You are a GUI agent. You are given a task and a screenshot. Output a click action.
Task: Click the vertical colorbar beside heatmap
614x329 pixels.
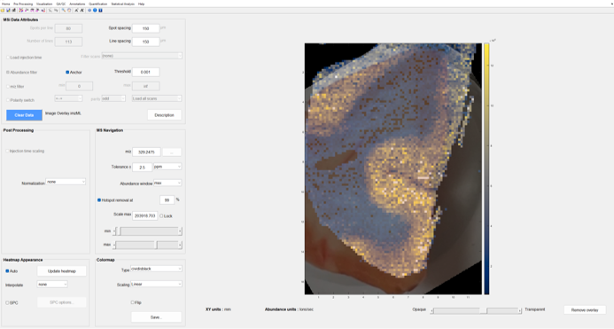[486, 168]
